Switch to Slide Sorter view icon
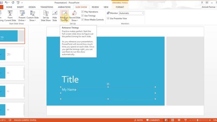This screenshot has width=217, height=122. click(173, 120)
